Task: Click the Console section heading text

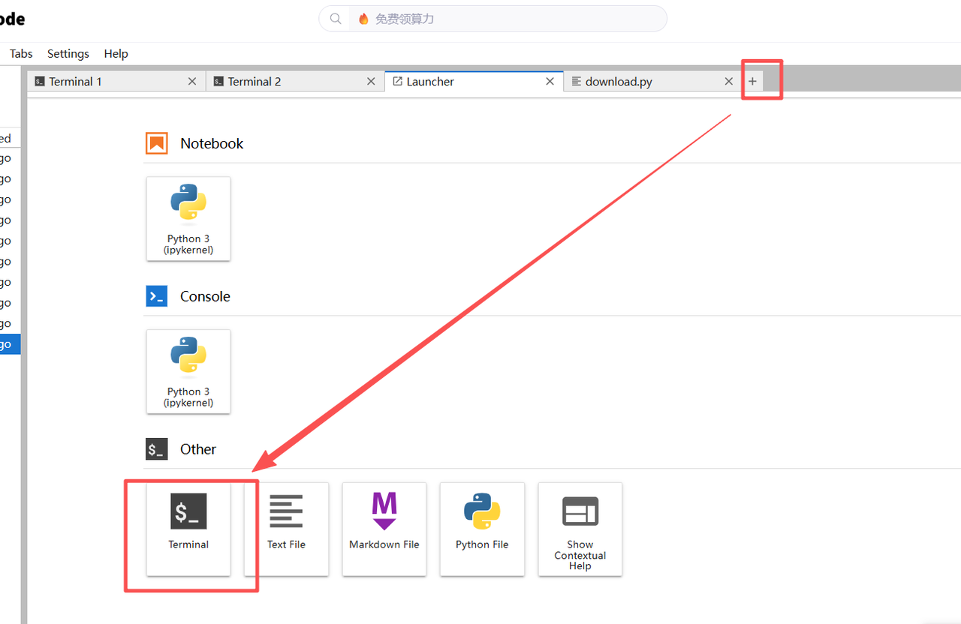Action: coord(205,296)
